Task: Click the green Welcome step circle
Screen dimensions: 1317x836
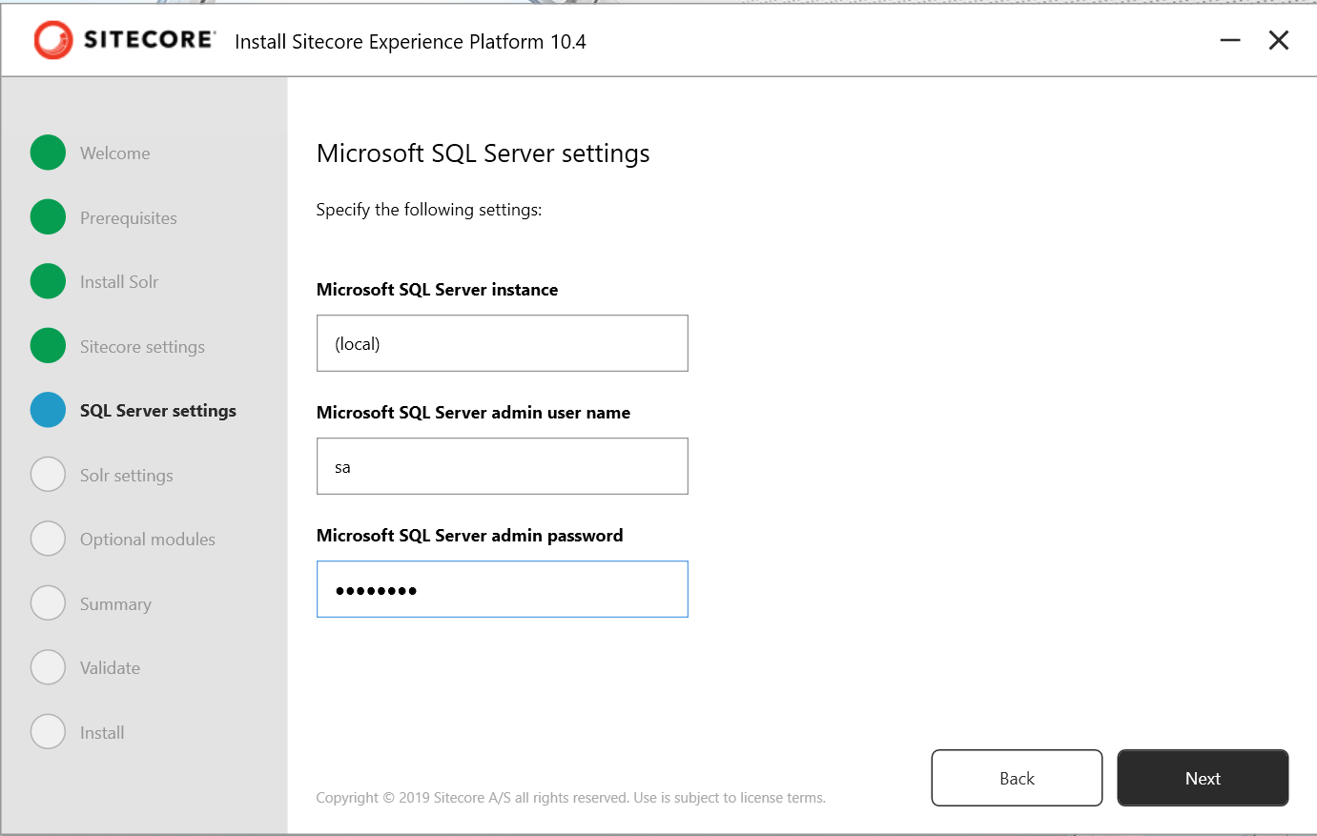Action: pyautogui.click(x=48, y=153)
